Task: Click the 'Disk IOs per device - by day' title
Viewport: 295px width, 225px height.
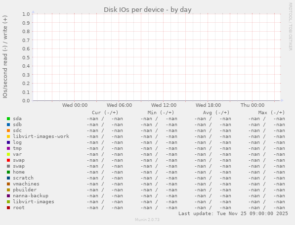Action: point(147,9)
